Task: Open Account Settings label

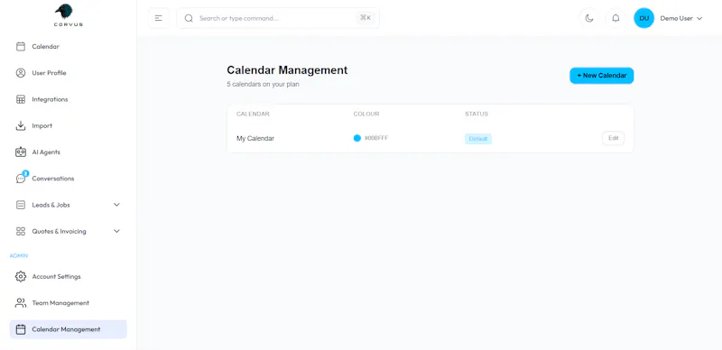Action: click(x=56, y=277)
